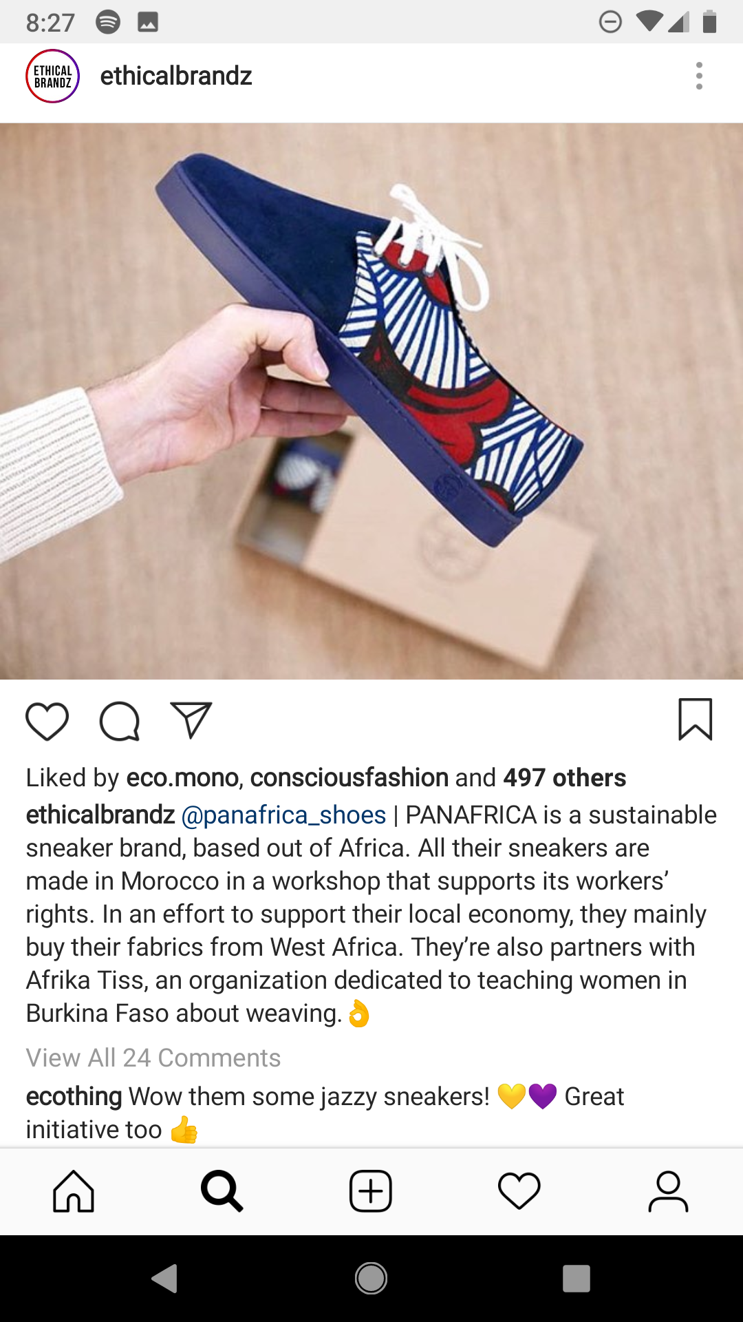The width and height of the screenshot is (743, 1322).
Task: Open the ethicalbrandz profile picture
Action: coord(53,76)
